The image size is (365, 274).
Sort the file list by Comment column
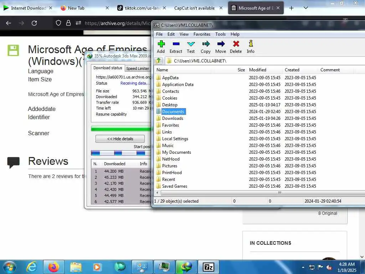pos(336,70)
